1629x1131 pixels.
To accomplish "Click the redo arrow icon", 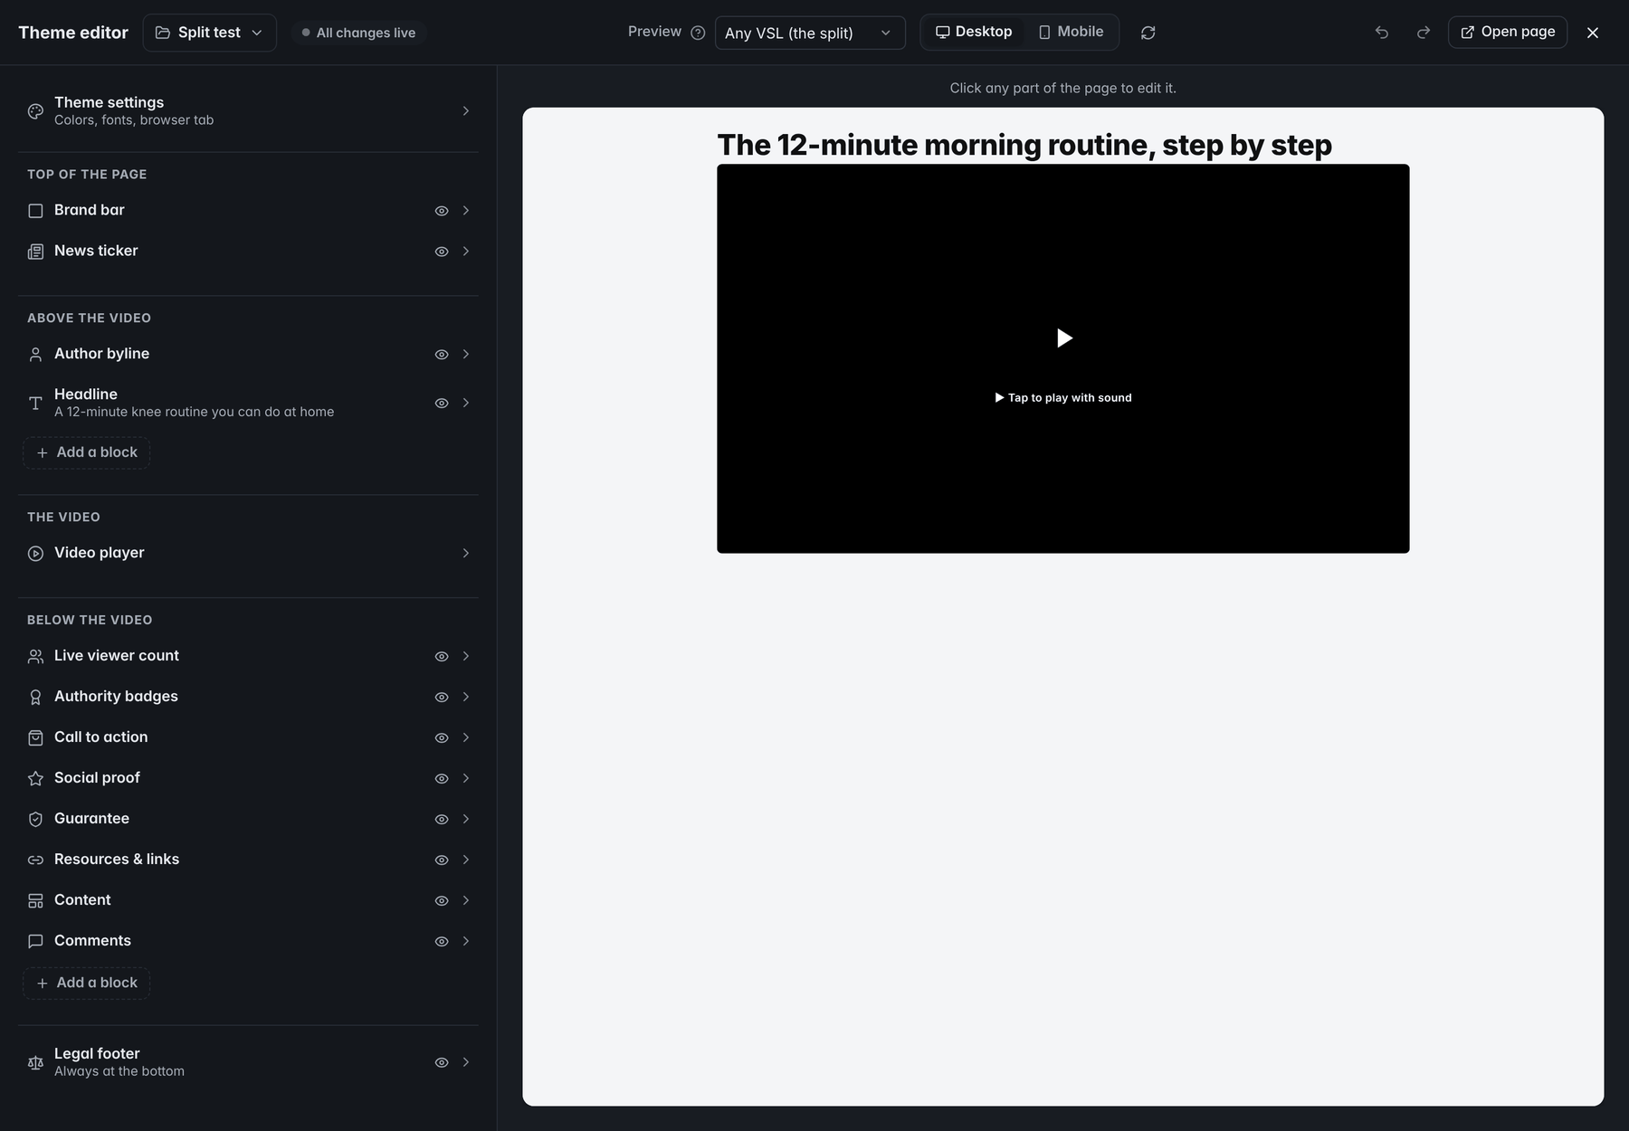I will pyautogui.click(x=1424, y=33).
